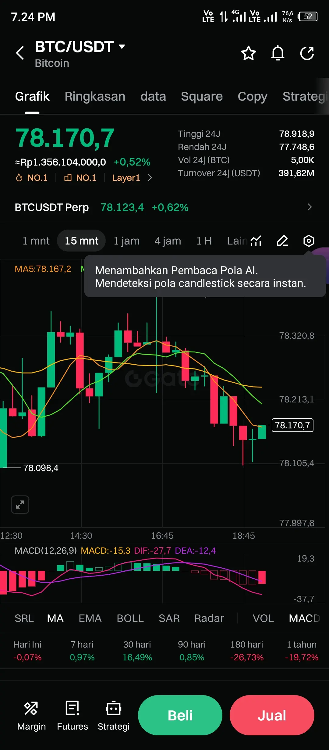Open the Strategi top tab
Screen dimensions: 329x750
pyautogui.click(x=305, y=96)
